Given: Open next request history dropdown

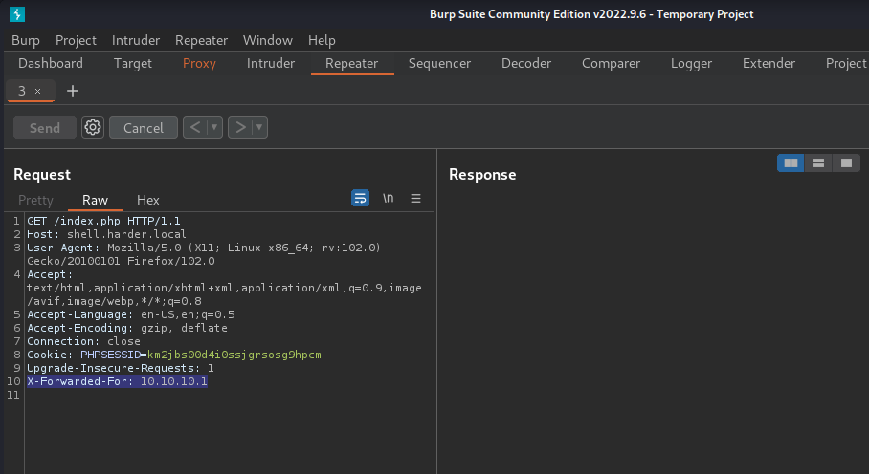Looking at the screenshot, I should (x=259, y=127).
